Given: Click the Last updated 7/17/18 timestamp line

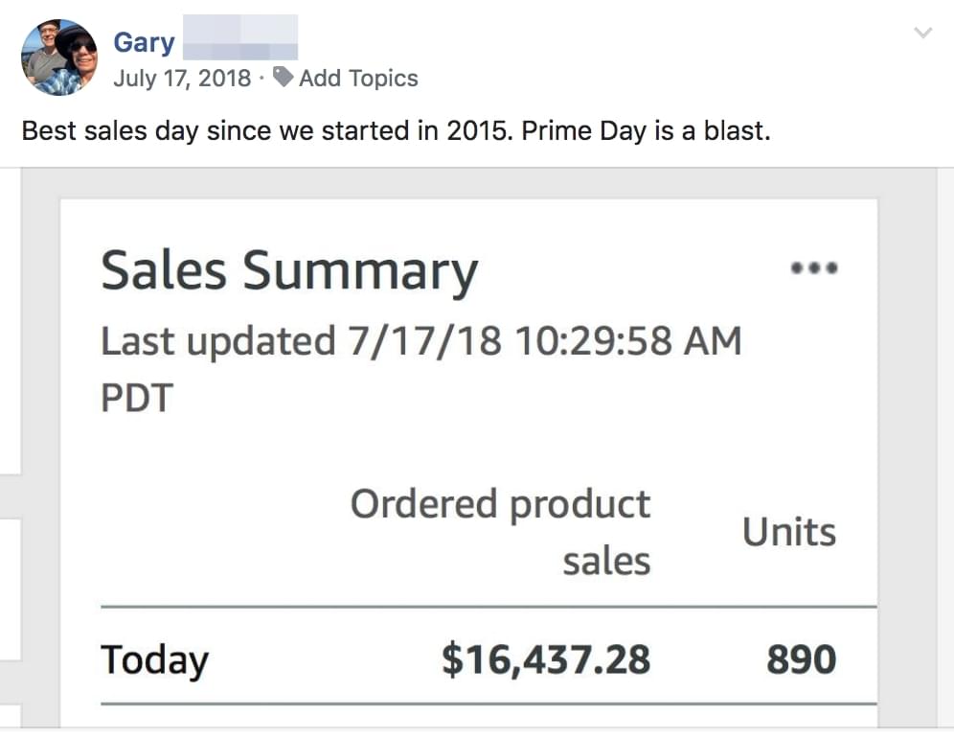Looking at the screenshot, I should tap(420, 340).
